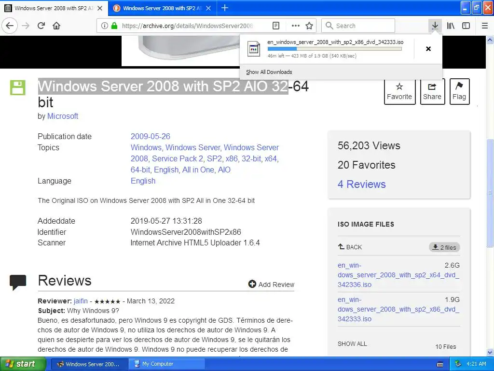Open the 4 Reviews link
The width and height of the screenshot is (494, 371).
(x=362, y=184)
